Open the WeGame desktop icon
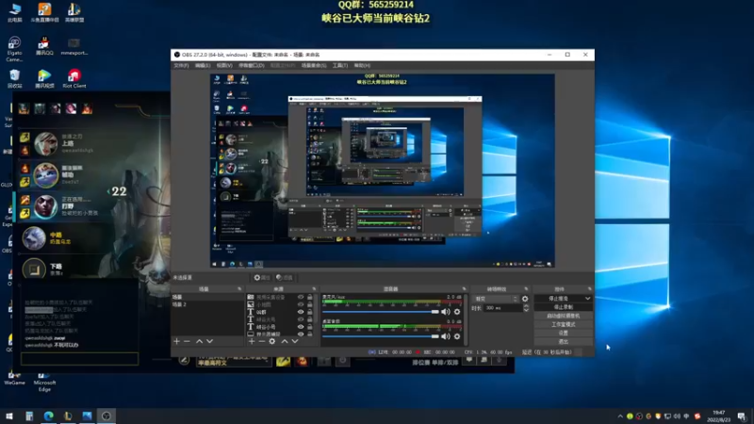Screen dimensions: 754x424 click(14, 380)
